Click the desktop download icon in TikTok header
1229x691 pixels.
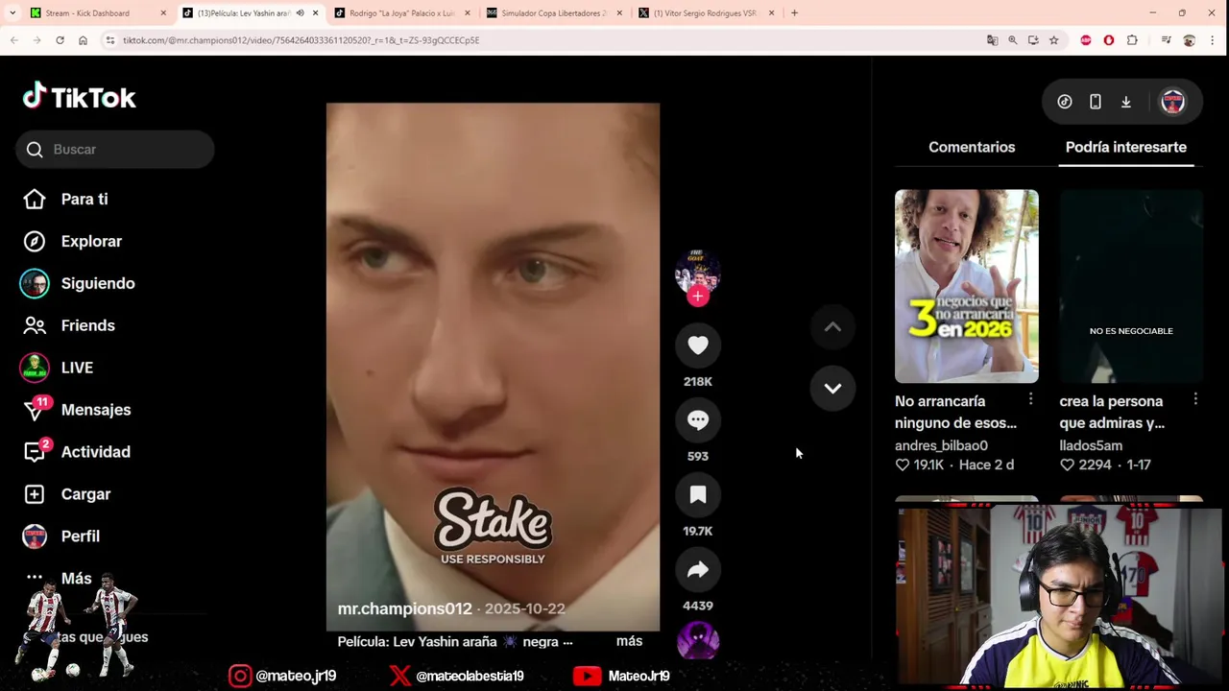pos(1126,102)
